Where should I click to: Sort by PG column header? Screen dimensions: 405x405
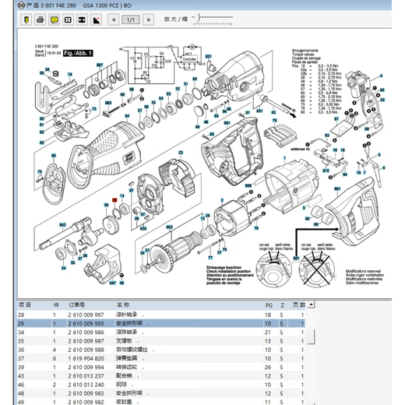269,305
